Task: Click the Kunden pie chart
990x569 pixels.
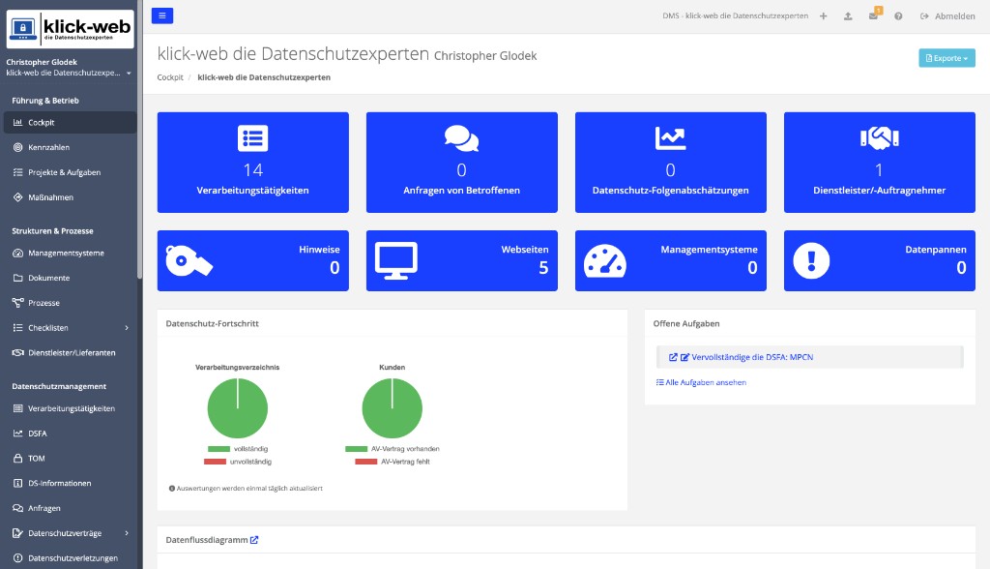Action: click(x=393, y=408)
